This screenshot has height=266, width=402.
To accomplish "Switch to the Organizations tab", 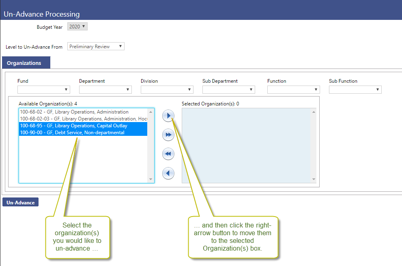I will click(24, 63).
